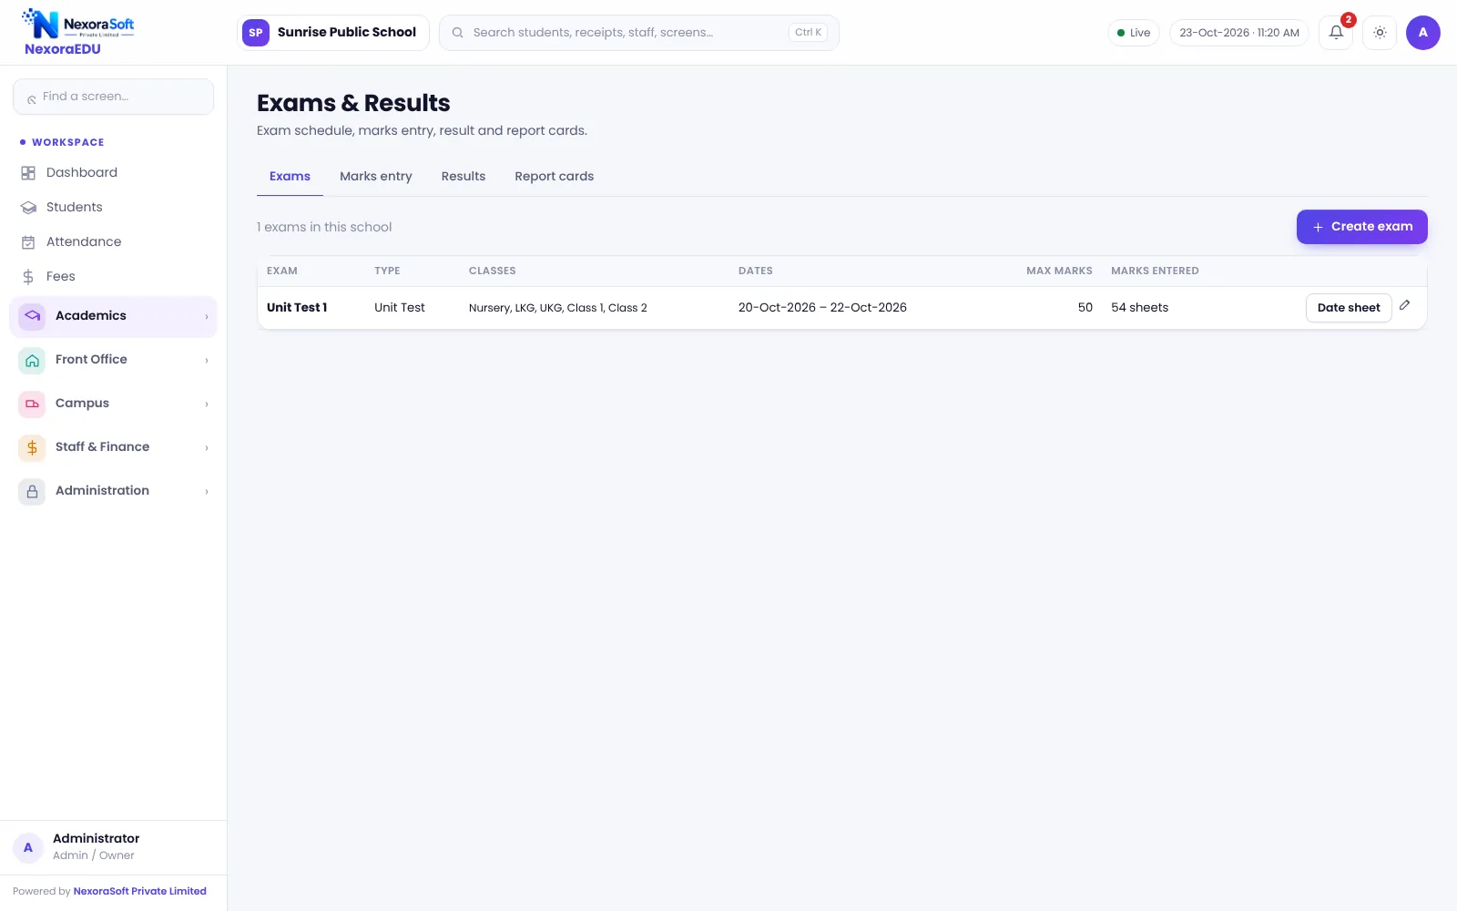Click the Ctrl K shortcut badge
Screen dimensions: 1457x911
click(x=809, y=32)
